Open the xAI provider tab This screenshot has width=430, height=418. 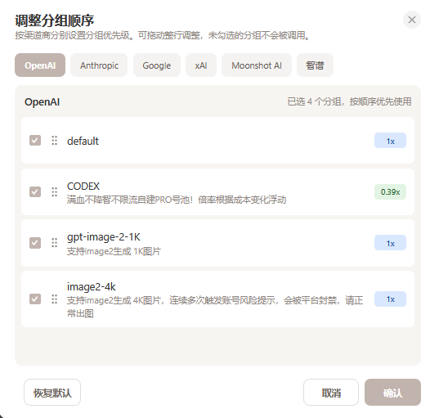[201, 65]
